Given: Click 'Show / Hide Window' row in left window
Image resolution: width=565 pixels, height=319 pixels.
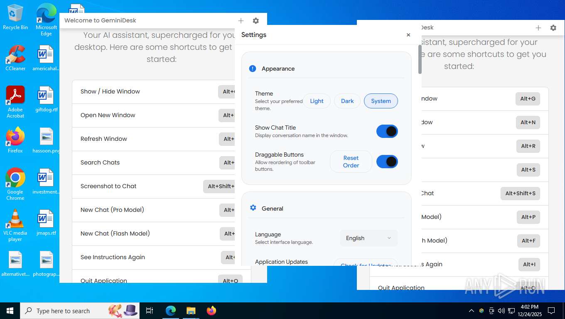Looking at the screenshot, I should [x=153, y=92].
